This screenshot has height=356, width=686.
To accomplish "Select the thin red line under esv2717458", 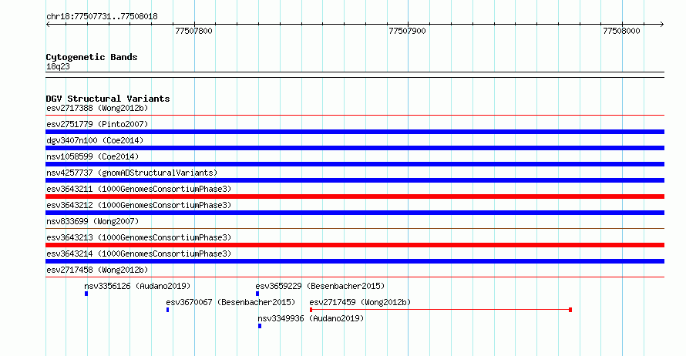I will coord(355,277).
